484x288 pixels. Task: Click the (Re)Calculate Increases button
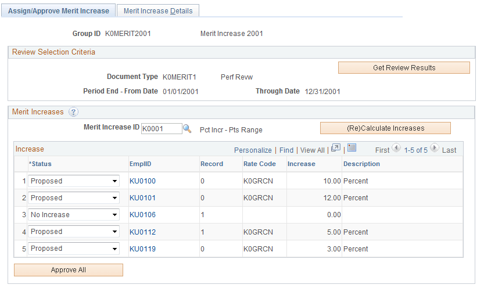pos(386,128)
